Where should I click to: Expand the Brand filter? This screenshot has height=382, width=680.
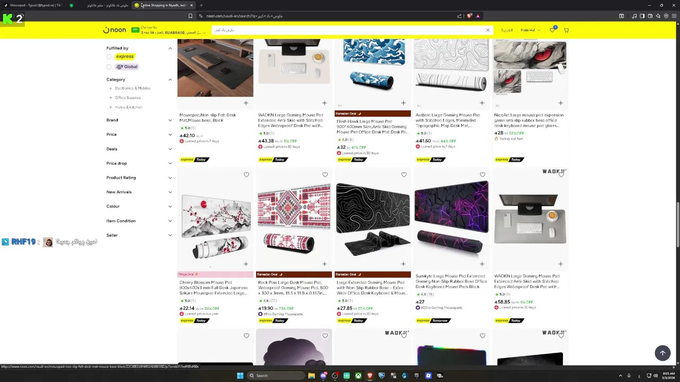[139, 120]
